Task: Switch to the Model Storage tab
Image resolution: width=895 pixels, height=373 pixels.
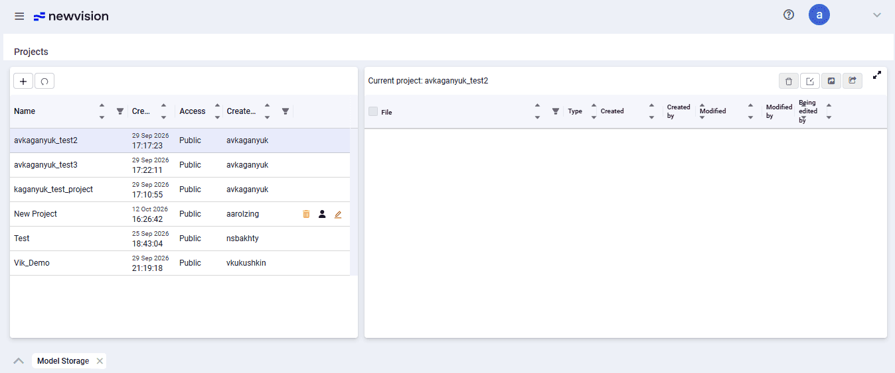Action: [63, 361]
